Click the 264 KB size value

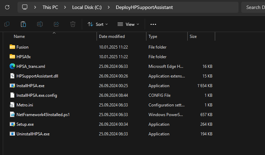point(206,124)
